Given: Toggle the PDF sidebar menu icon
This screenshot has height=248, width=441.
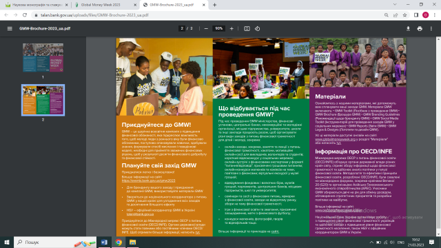Looking at the screenshot, I should (x=10, y=28).
